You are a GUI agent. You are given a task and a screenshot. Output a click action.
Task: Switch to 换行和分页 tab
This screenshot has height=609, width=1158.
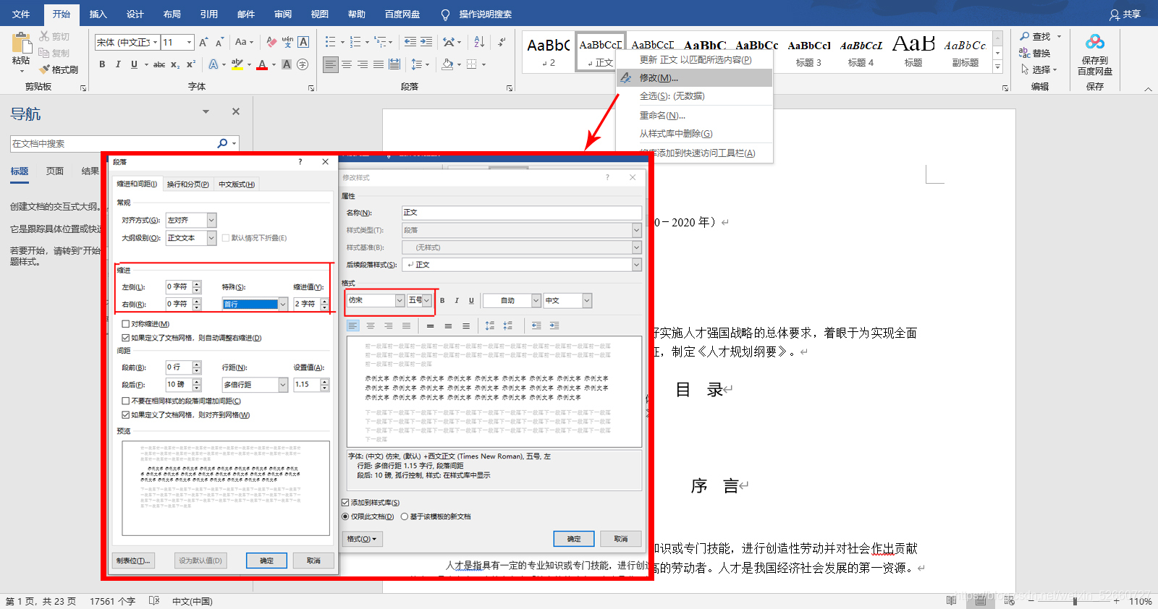click(187, 184)
